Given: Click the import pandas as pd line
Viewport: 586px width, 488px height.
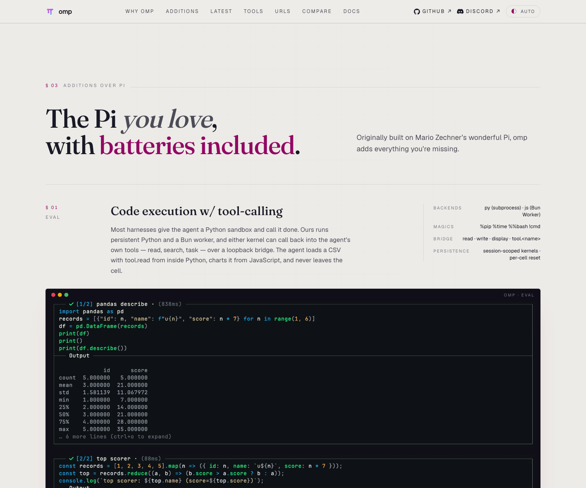Looking at the screenshot, I should (x=91, y=312).
